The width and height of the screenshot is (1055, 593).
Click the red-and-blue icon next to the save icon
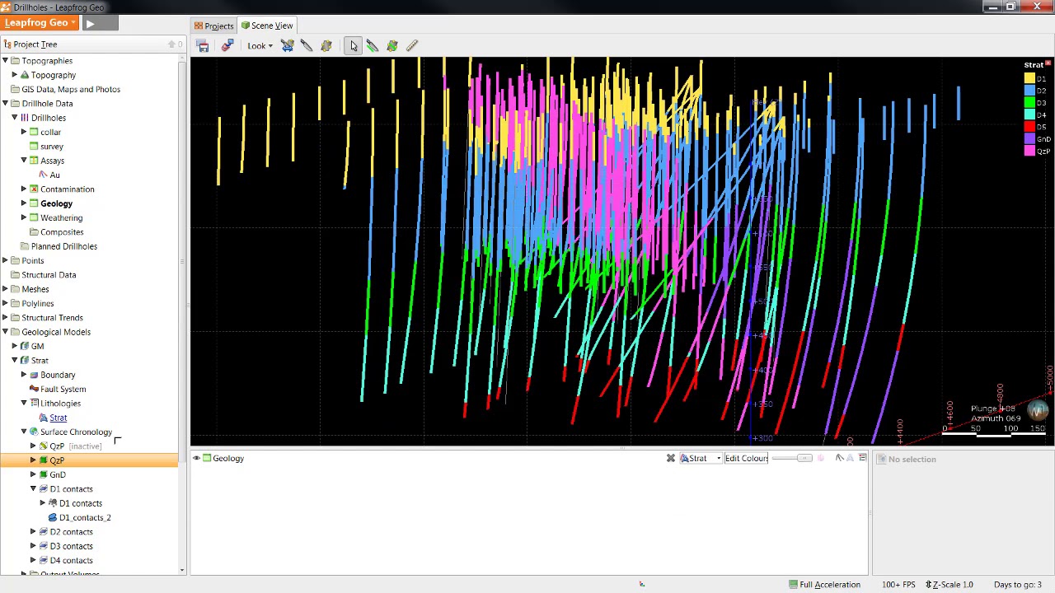[x=227, y=46]
